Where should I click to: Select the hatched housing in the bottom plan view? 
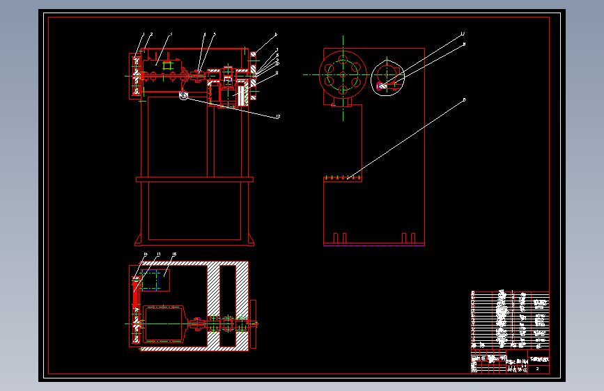pos(194,306)
